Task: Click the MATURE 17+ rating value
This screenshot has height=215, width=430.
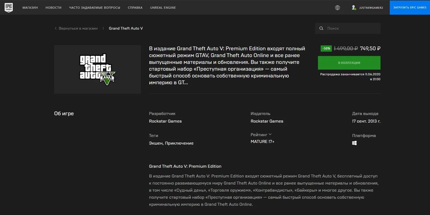Action: coord(262,142)
